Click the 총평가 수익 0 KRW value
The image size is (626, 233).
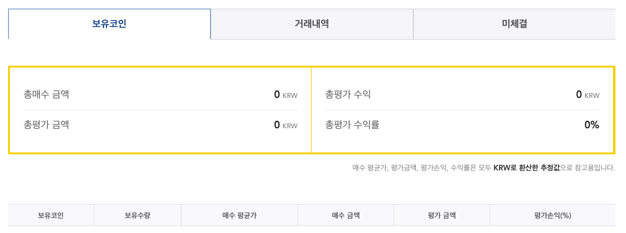tap(588, 95)
